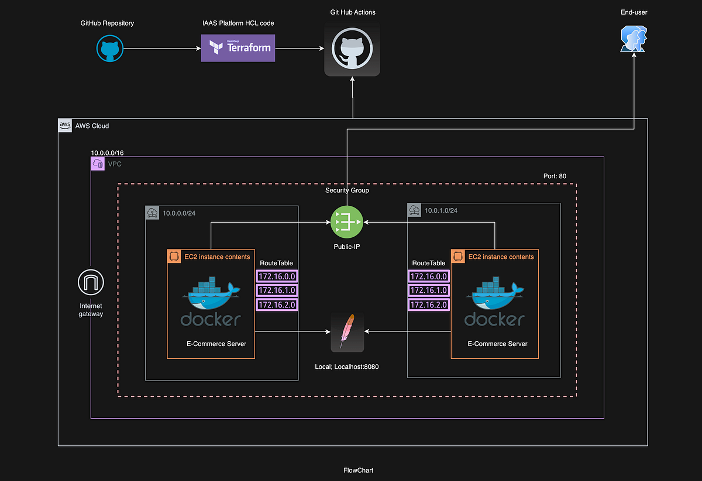Select the GitHub Repository icon
Screen dimensions: 702x481
coord(109,49)
